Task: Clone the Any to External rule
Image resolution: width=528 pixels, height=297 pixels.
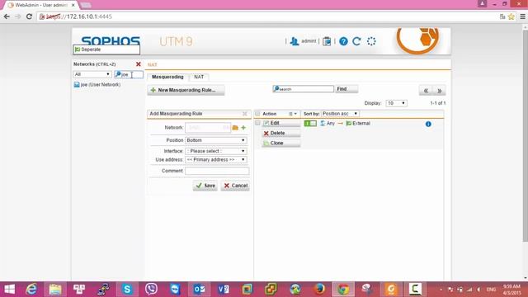Action: pyautogui.click(x=280, y=143)
